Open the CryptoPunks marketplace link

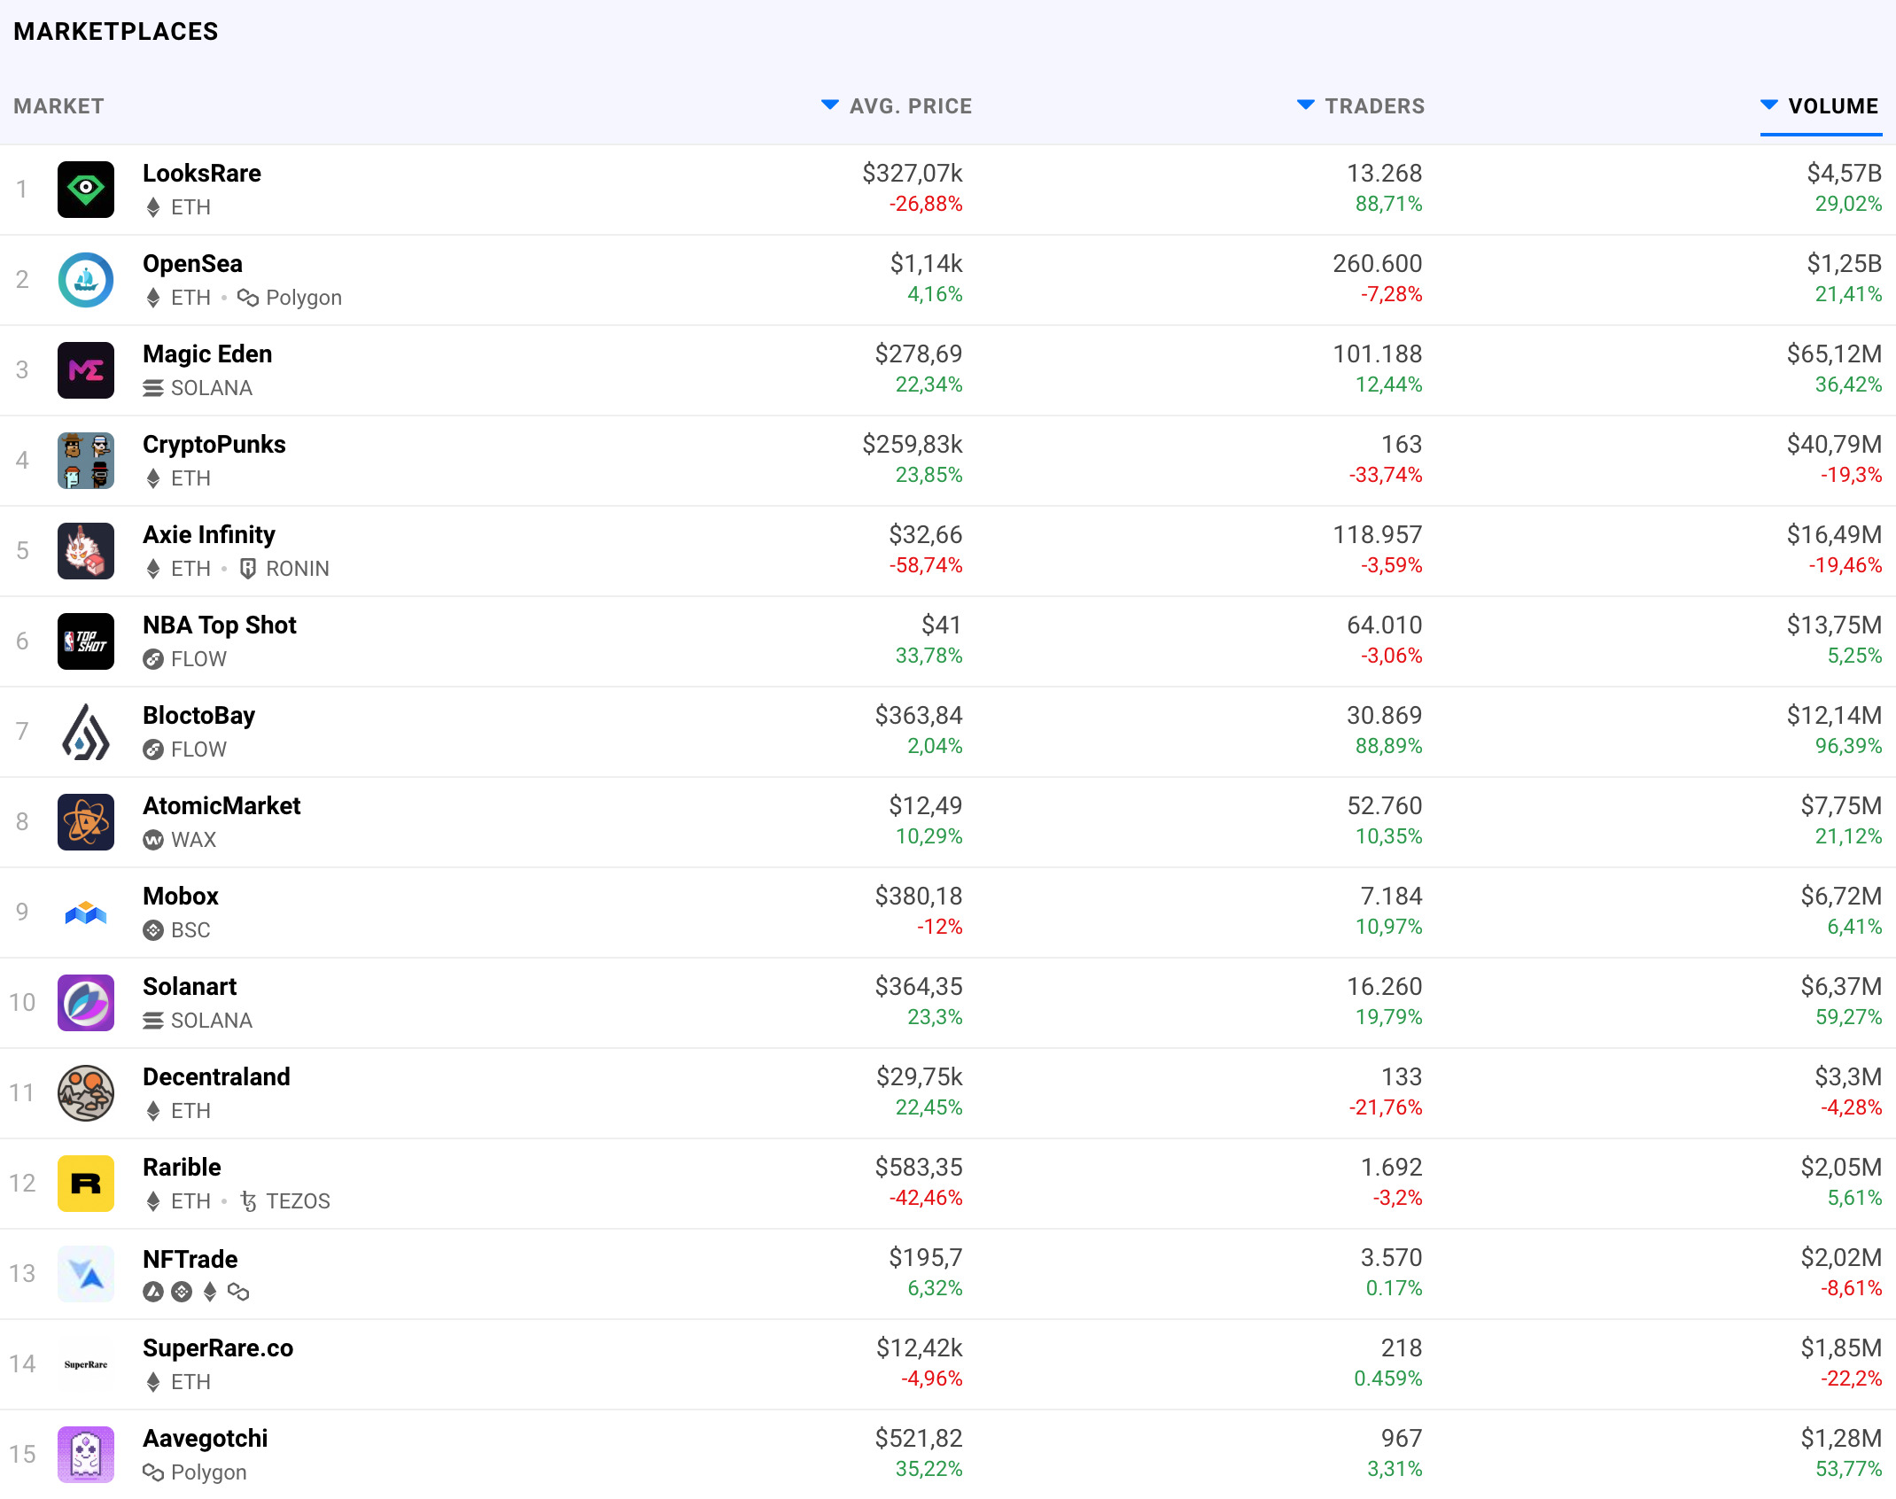[214, 445]
